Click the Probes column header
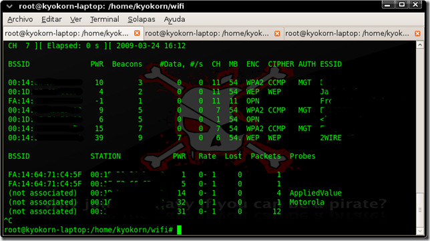Viewport: 430px width, 241px height. [302, 156]
